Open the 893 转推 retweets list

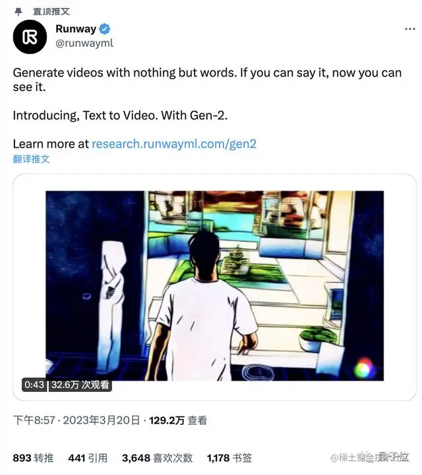click(x=34, y=458)
